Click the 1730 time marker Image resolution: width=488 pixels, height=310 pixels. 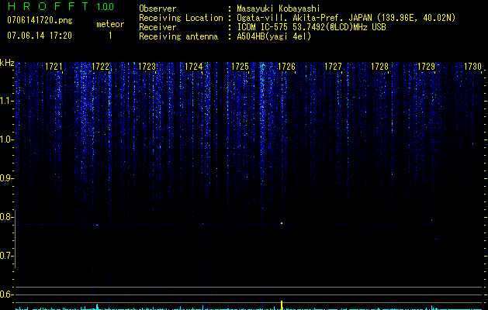click(x=472, y=67)
